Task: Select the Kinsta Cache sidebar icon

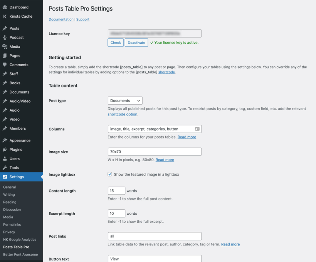Action: [5, 16]
